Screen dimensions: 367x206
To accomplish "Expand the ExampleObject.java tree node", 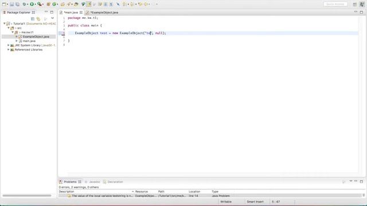I will [17, 37].
